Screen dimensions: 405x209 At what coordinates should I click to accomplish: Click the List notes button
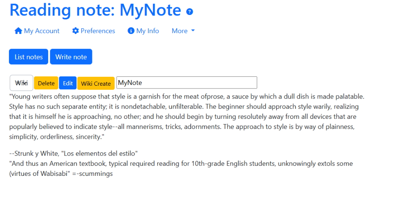[x=28, y=57]
